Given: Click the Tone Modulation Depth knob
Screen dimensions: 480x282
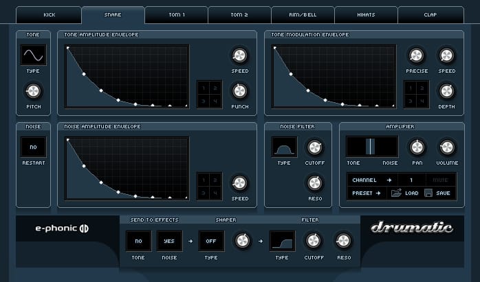Looking at the screenshot, I should click(446, 91).
